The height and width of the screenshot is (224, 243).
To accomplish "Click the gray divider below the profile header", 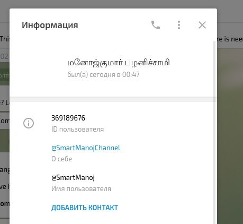I will pos(112,99).
